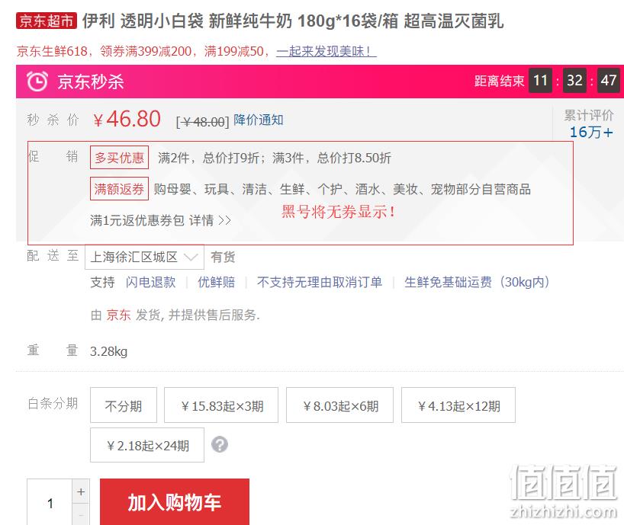Open the 优鲜赔 service link

coord(217,282)
